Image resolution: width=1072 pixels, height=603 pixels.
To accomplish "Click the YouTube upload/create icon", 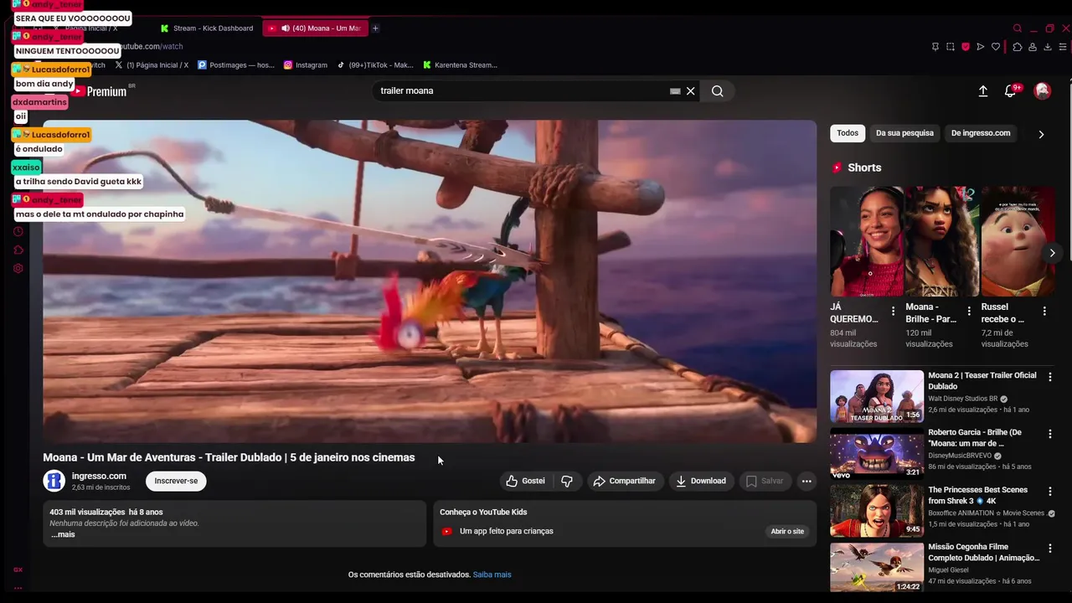I will tap(983, 91).
